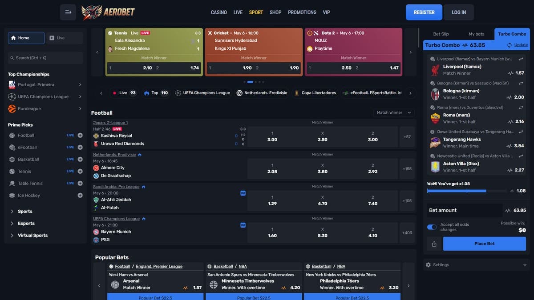The height and width of the screenshot is (300, 534).
Task: Open England. Premier League link in Popular Bets
Action: coord(159,266)
